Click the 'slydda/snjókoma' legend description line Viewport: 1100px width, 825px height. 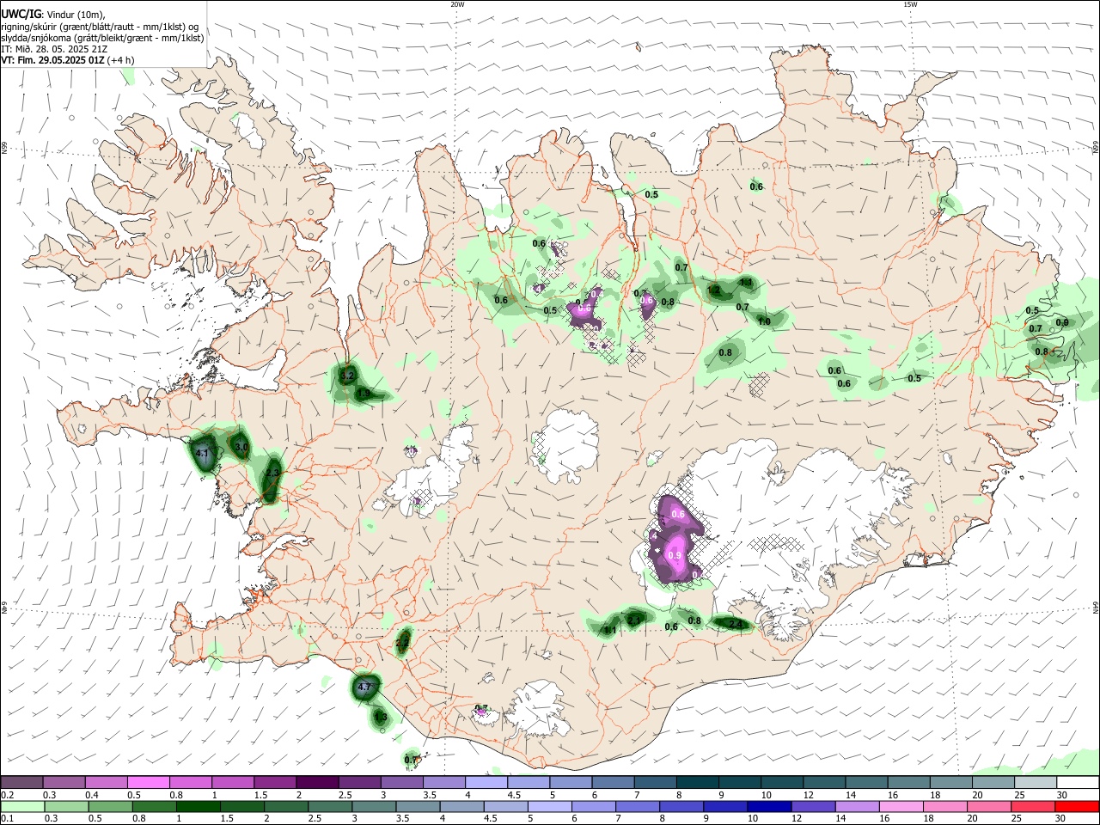pyautogui.click(x=102, y=38)
